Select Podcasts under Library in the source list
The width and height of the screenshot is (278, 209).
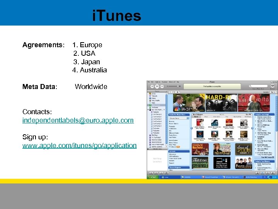[x=154, y=96]
